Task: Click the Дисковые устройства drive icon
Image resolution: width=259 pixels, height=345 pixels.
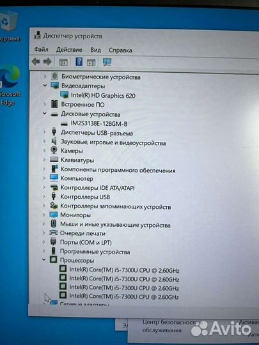Action: (x=54, y=114)
